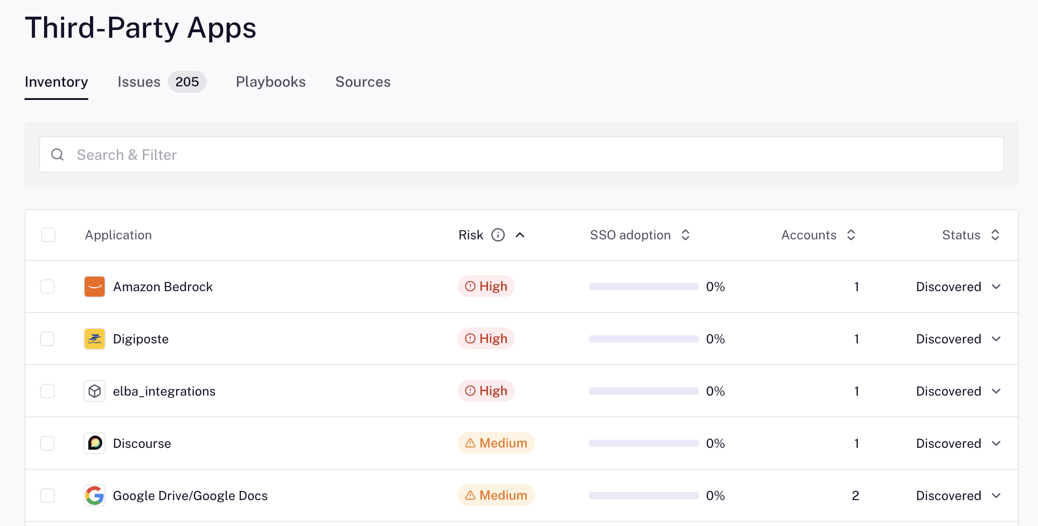The width and height of the screenshot is (1038, 526).
Task: Sort by Status arrows icon
Action: pyautogui.click(x=995, y=235)
